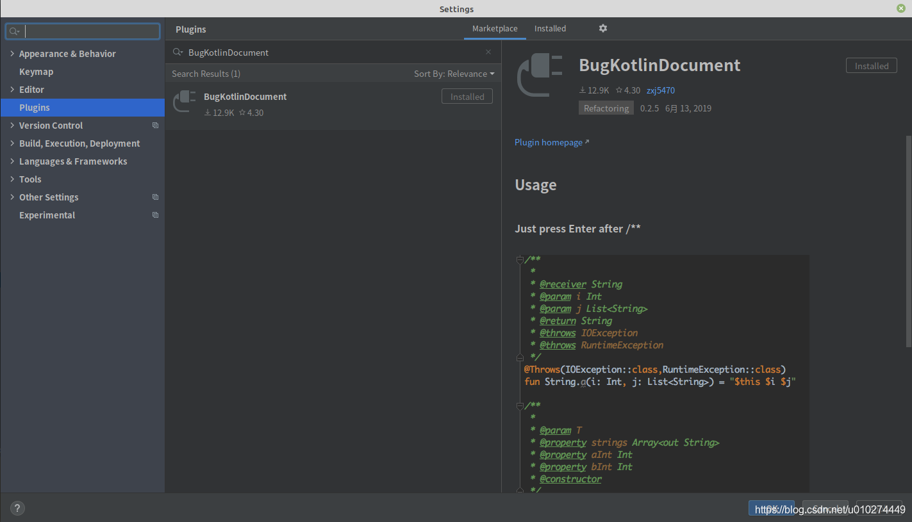Screen dimensions: 912x522
Task: Expand the Tools settings node
Action: [12, 179]
